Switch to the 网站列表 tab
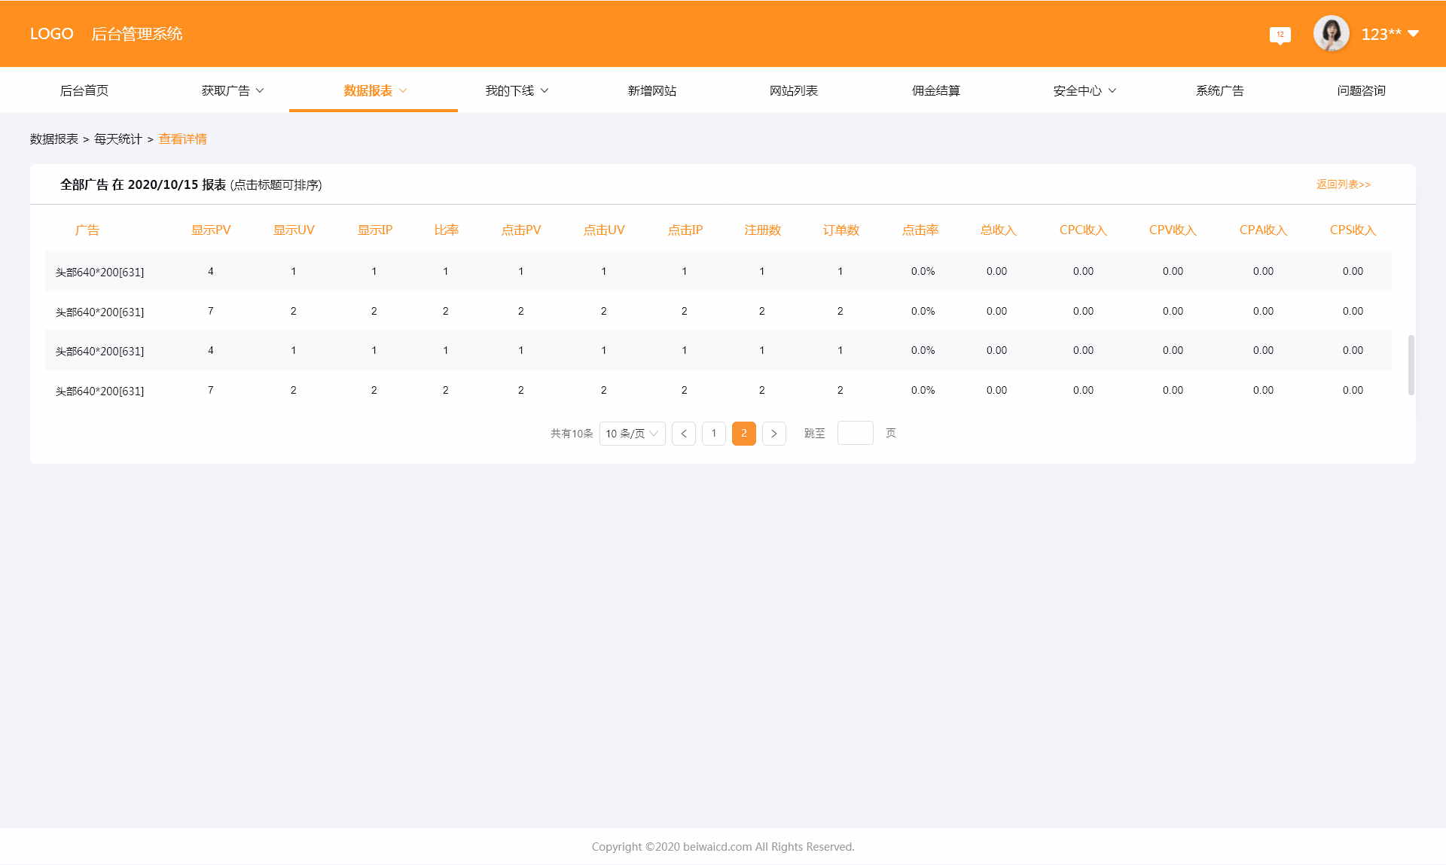The image size is (1446, 865). pos(793,90)
